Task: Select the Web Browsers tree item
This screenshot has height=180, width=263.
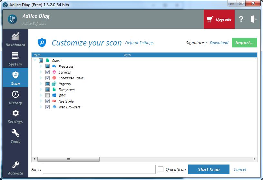Action: pyautogui.click(x=69, y=107)
